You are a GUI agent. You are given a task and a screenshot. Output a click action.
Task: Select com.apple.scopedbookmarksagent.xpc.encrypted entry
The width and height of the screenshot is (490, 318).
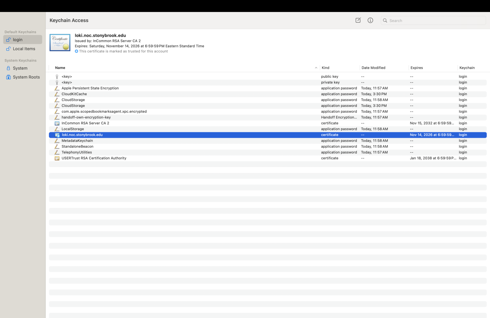[x=268, y=111]
